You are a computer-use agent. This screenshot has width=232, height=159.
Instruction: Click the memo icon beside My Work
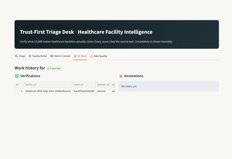click(75, 56)
